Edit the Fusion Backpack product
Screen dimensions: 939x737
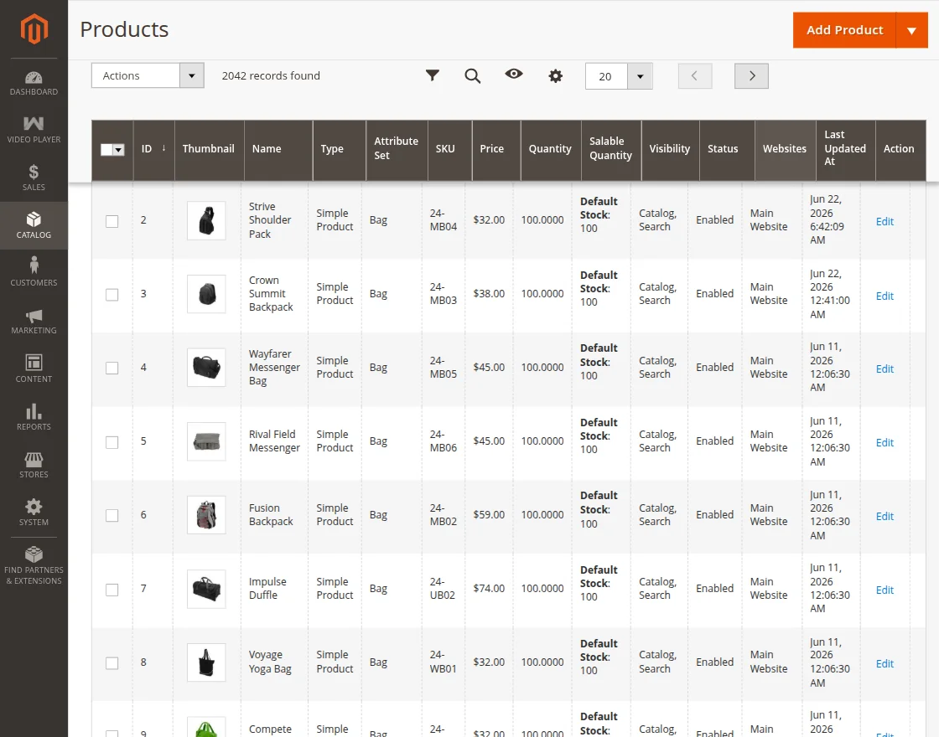pyautogui.click(x=885, y=516)
